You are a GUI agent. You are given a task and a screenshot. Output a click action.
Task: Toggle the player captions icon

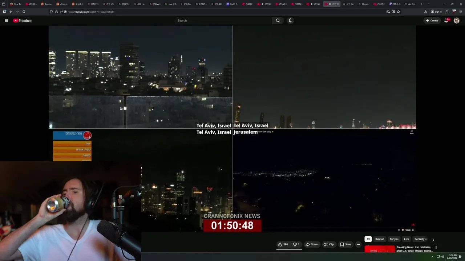(x=399, y=230)
